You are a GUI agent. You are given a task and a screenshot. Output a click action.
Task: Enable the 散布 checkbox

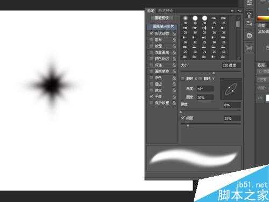point(151,40)
